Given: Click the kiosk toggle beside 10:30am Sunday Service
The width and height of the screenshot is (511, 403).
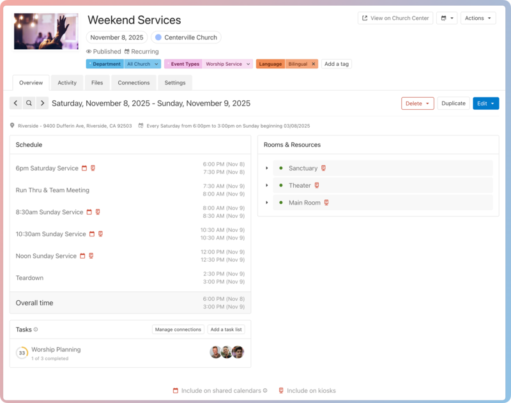Looking at the screenshot, I should click(100, 234).
